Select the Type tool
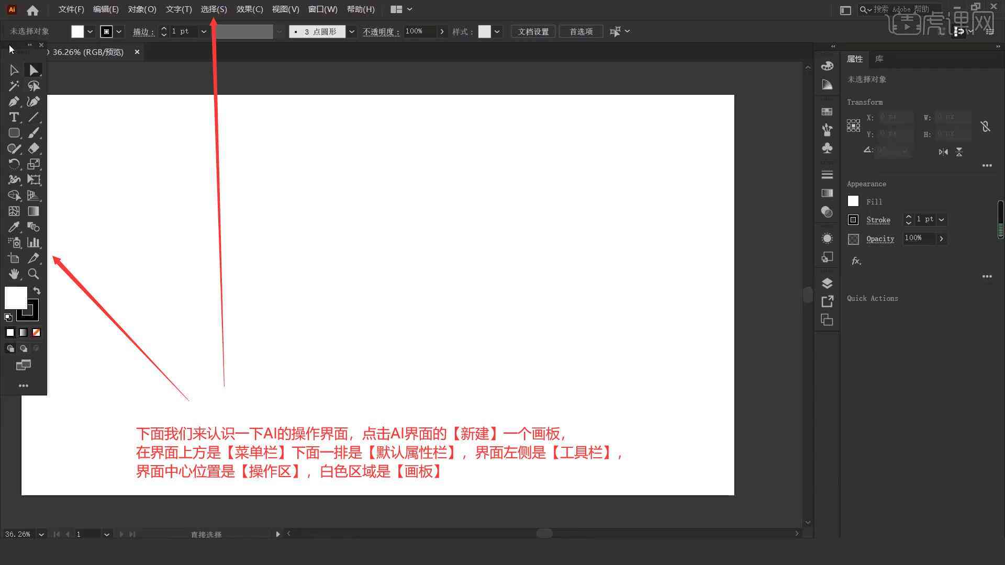The width and height of the screenshot is (1005, 565). point(14,117)
